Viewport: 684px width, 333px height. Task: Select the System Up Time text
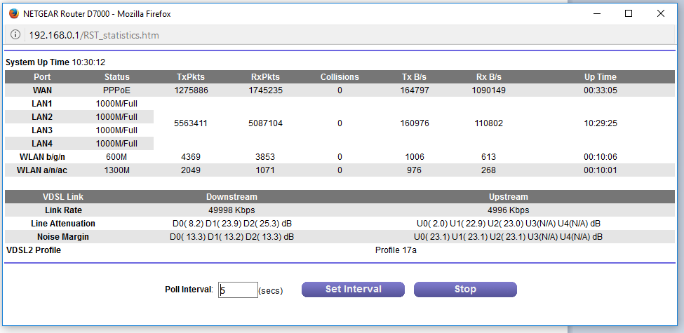point(55,62)
